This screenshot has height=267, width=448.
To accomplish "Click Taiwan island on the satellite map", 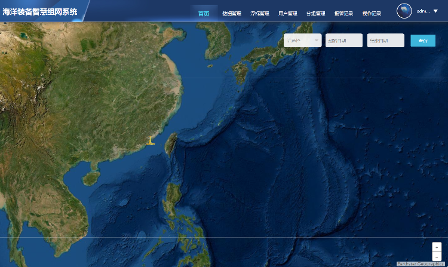I will click(x=170, y=144).
